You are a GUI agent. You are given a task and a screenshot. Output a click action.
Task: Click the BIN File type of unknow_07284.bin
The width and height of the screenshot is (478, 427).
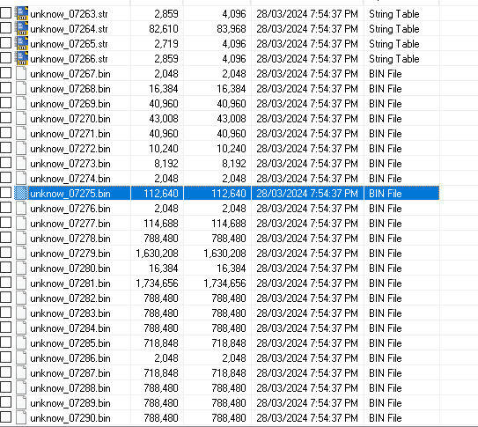click(x=386, y=328)
